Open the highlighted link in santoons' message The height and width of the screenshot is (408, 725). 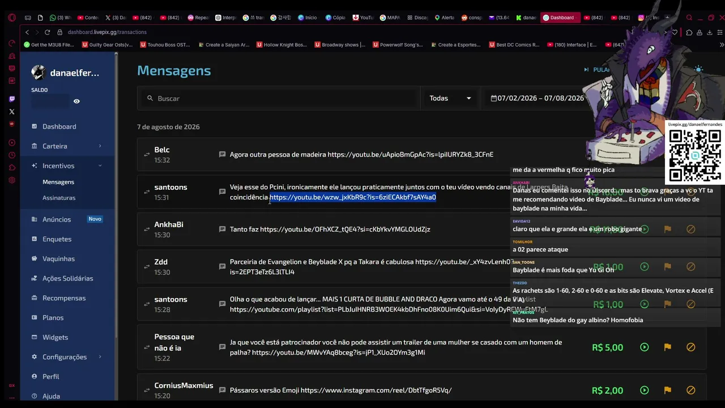(353, 197)
